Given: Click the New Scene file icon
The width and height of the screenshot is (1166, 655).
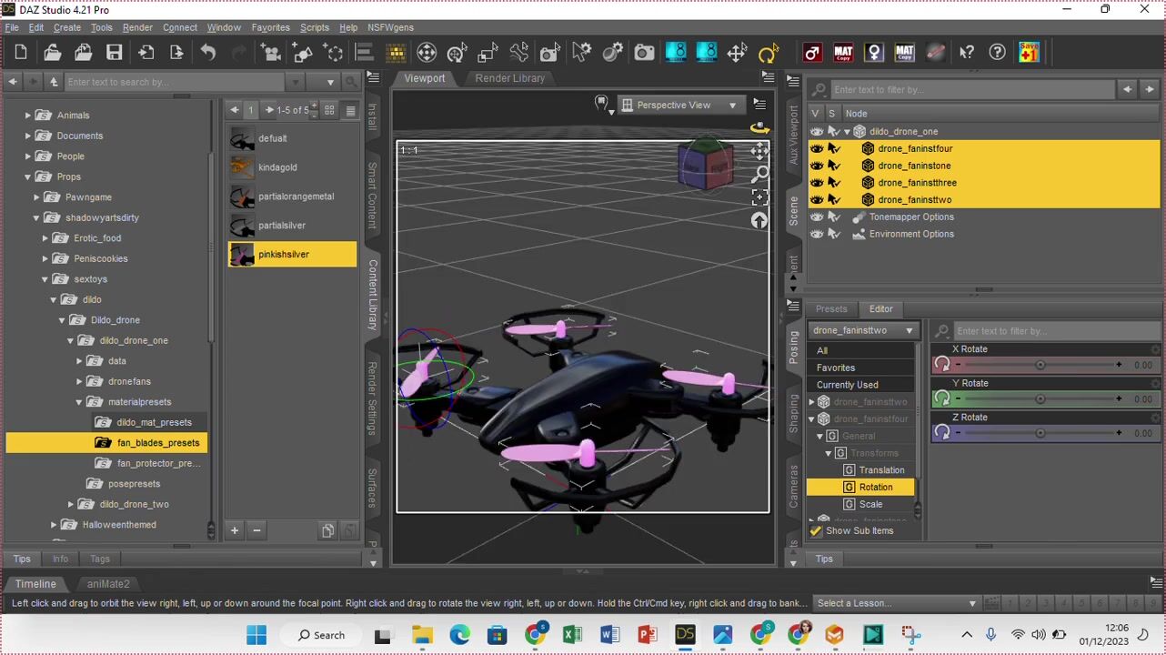Looking at the screenshot, I should coord(21,53).
